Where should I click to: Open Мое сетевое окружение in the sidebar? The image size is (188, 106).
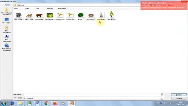click(7, 47)
